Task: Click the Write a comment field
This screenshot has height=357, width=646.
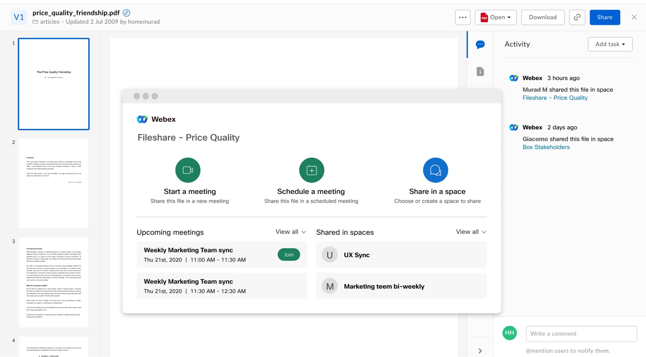Action: point(581,334)
